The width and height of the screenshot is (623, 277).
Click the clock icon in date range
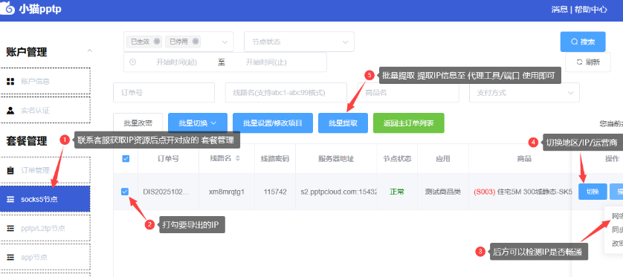tap(133, 62)
